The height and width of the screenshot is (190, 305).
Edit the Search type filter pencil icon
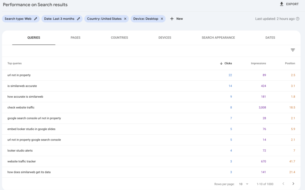pyautogui.click(x=36, y=19)
